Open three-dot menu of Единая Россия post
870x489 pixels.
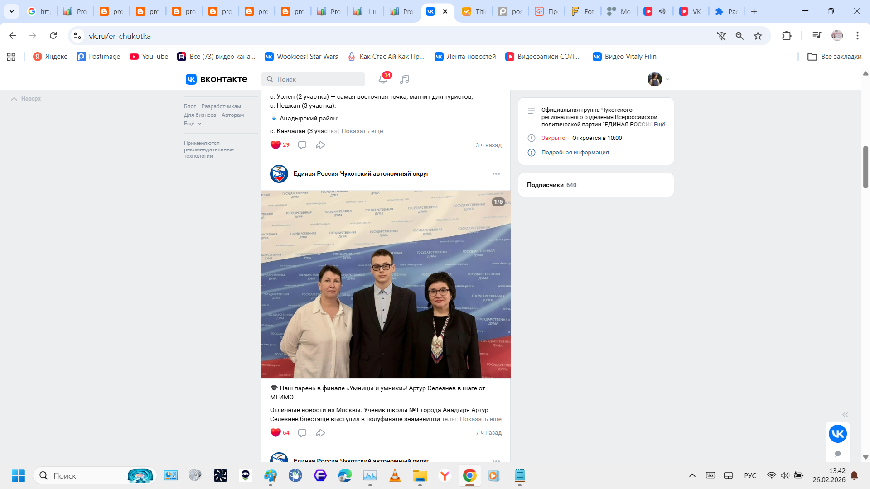click(496, 174)
